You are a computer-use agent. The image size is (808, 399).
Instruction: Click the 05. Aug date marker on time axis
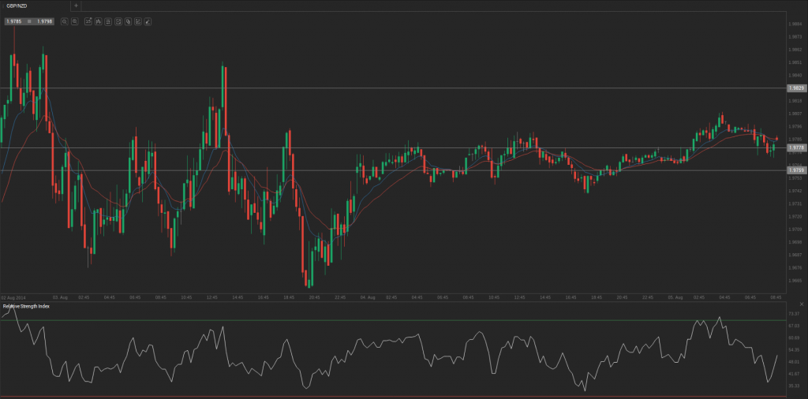(x=674, y=297)
